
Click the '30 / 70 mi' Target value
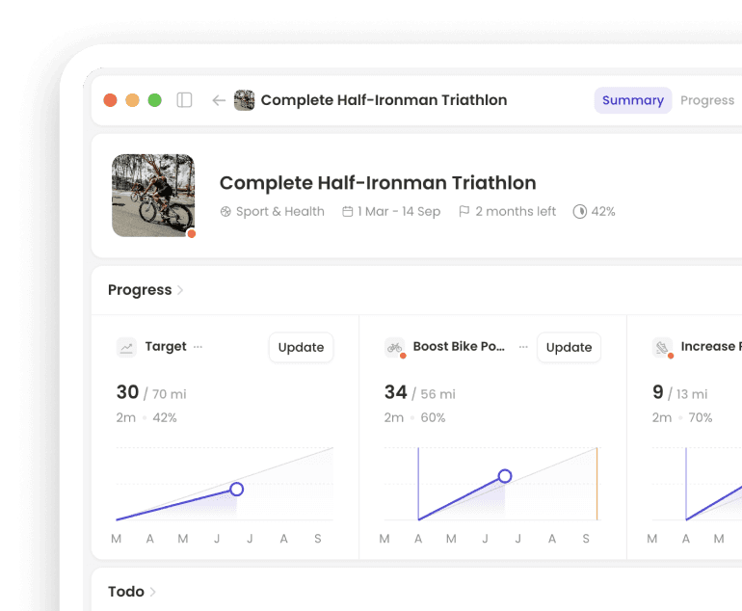click(151, 393)
